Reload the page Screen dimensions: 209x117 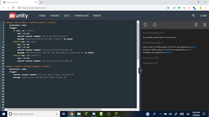point(13,8)
